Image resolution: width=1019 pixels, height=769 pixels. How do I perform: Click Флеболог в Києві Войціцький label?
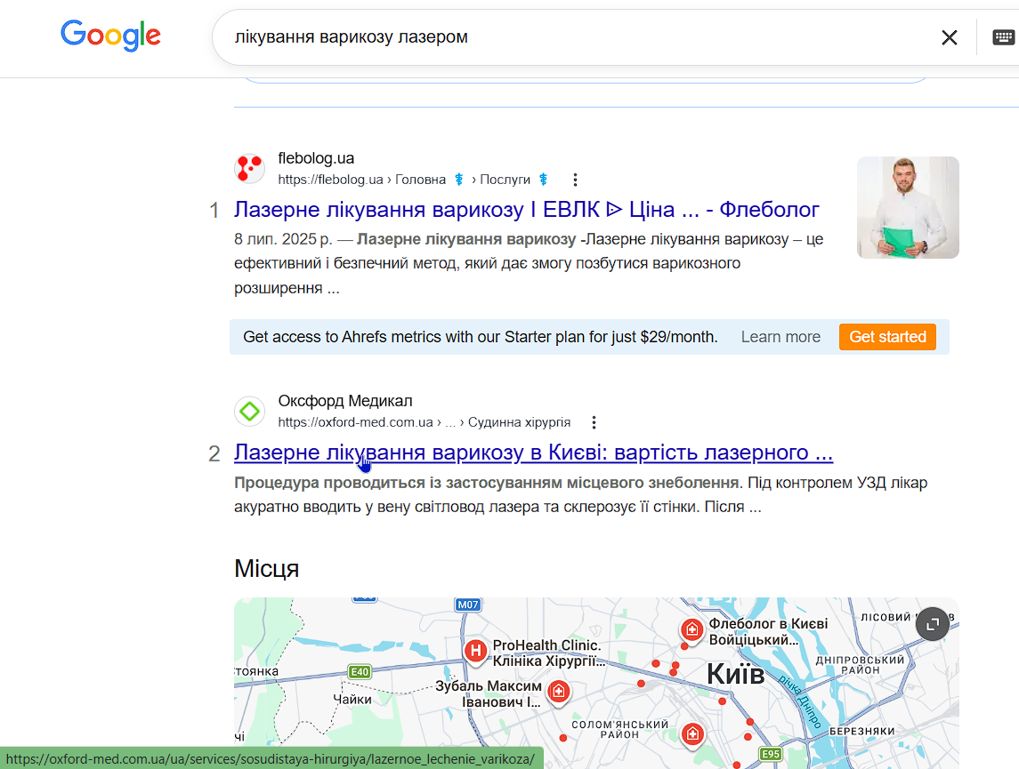768,631
